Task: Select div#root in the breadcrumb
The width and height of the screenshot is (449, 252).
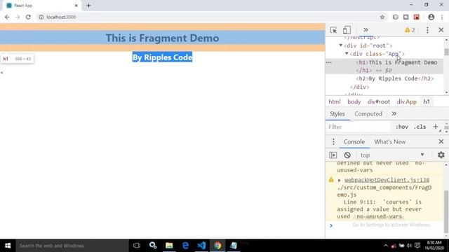Action: coord(379,101)
